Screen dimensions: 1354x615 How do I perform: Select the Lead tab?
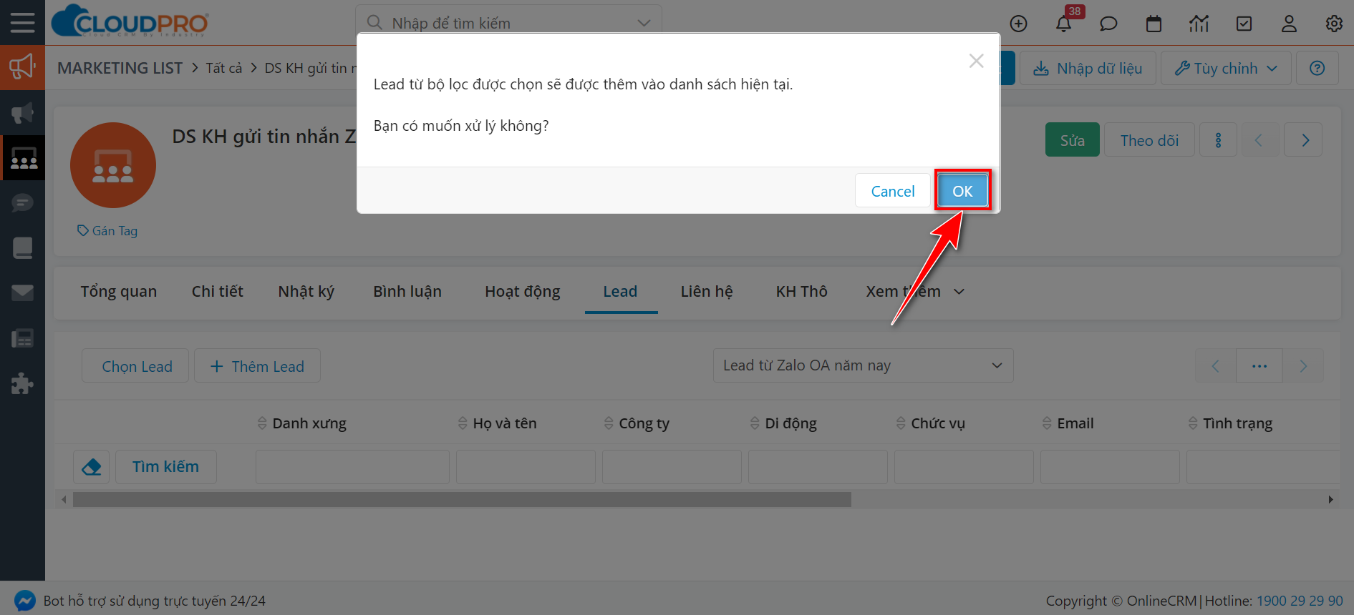(x=620, y=292)
